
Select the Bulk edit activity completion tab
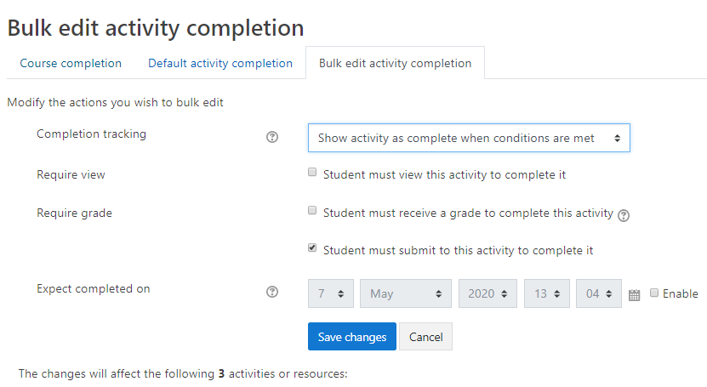(395, 64)
